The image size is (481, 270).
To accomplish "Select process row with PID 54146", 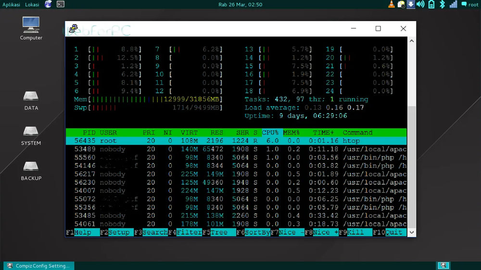I will pyautogui.click(x=236, y=166).
